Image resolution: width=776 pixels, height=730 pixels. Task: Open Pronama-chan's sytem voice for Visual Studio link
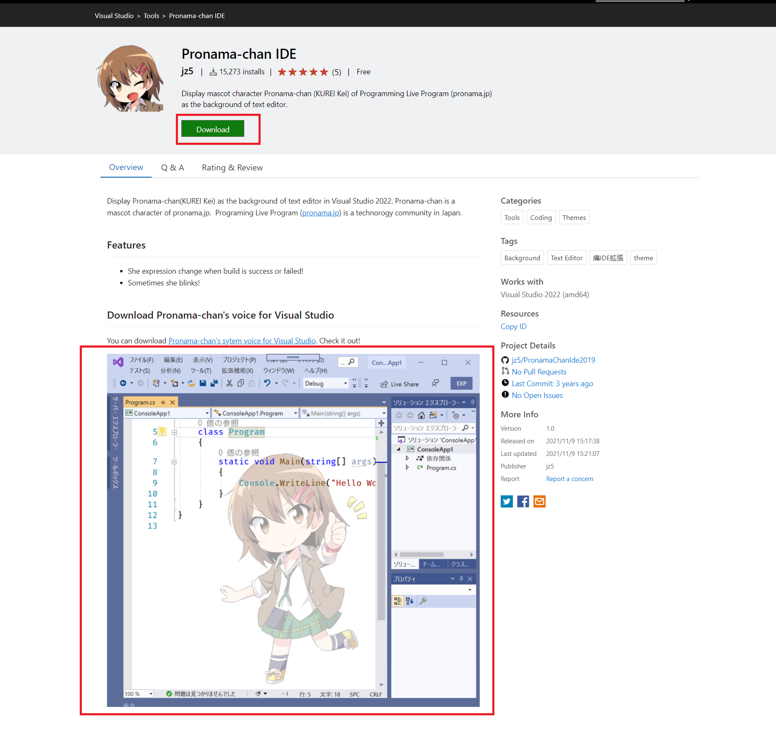[242, 340]
